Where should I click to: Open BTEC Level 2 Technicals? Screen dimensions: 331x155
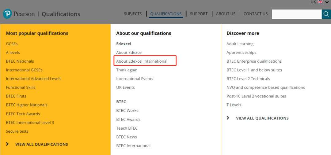pos(248,79)
